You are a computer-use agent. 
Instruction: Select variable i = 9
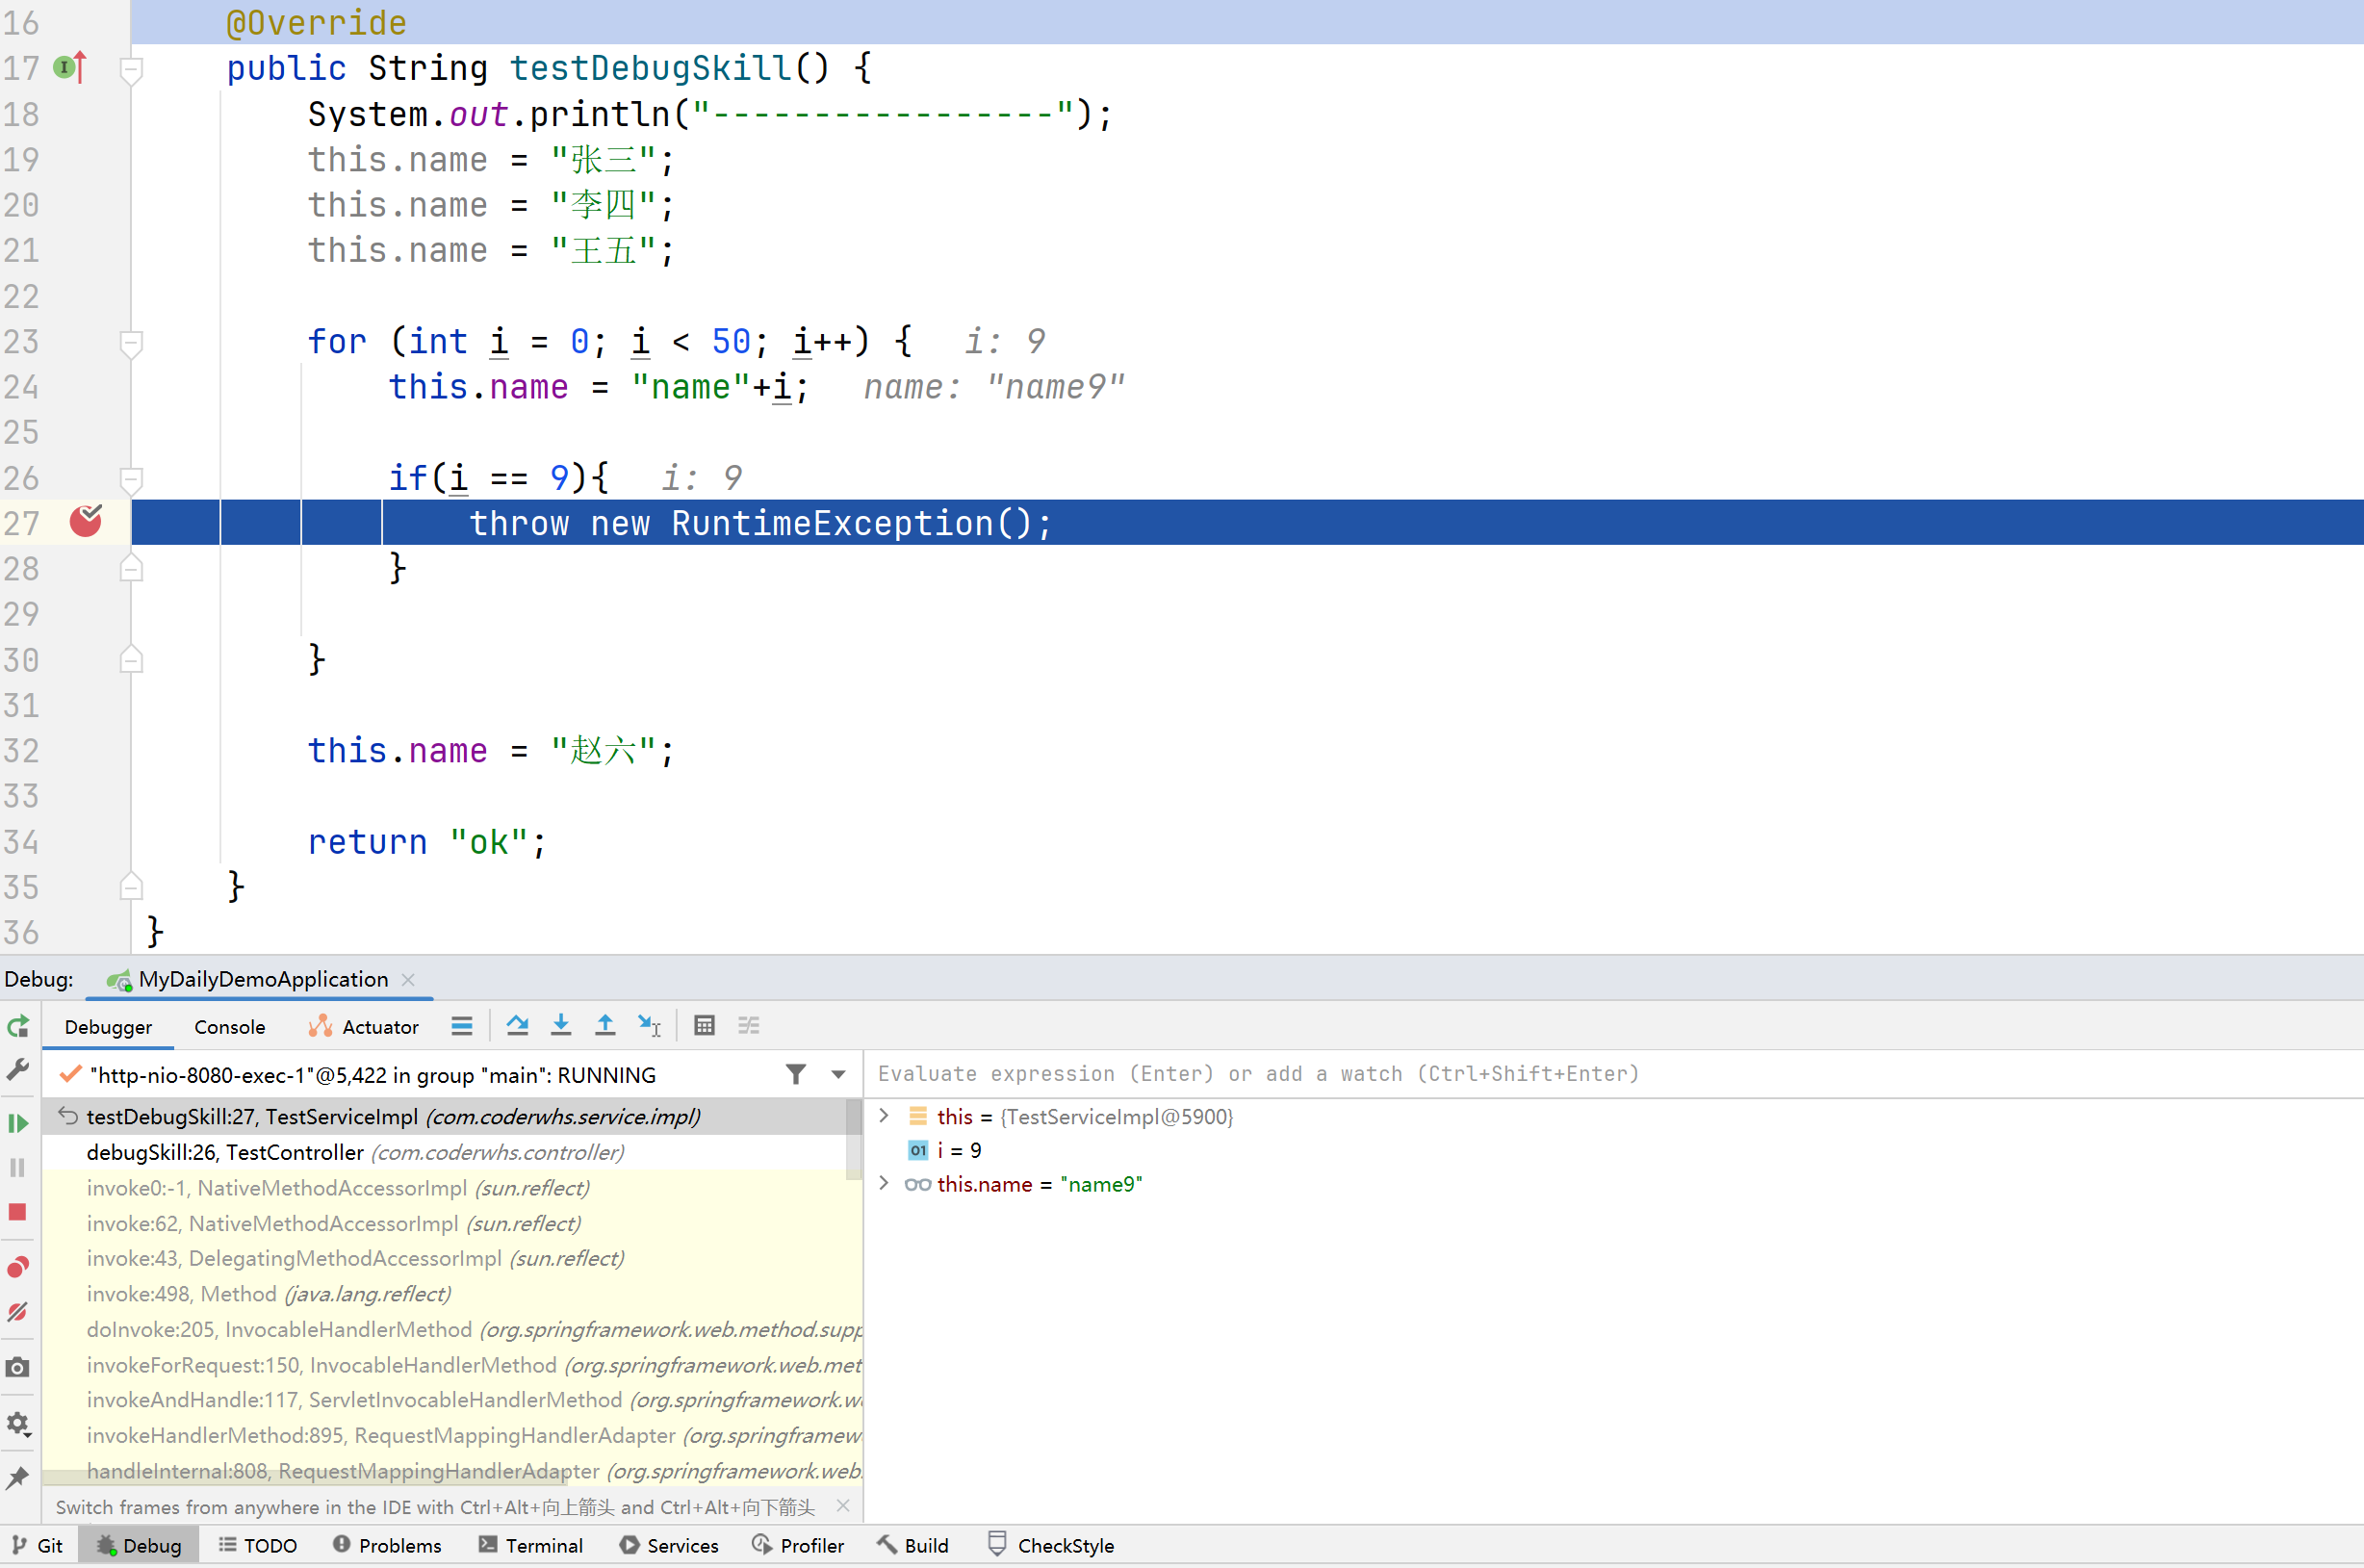[944, 1150]
